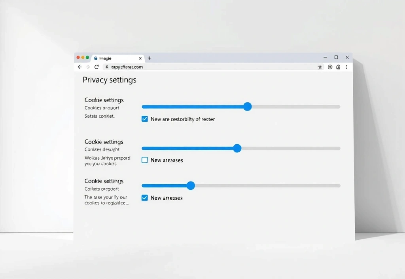Enable the 'New areaases' checkbox
This screenshot has height=279, width=405.
pos(145,160)
